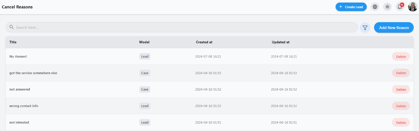Delete the got the service somewhere else reason
Image resolution: width=419 pixels, height=131 pixels.
[401, 73]
